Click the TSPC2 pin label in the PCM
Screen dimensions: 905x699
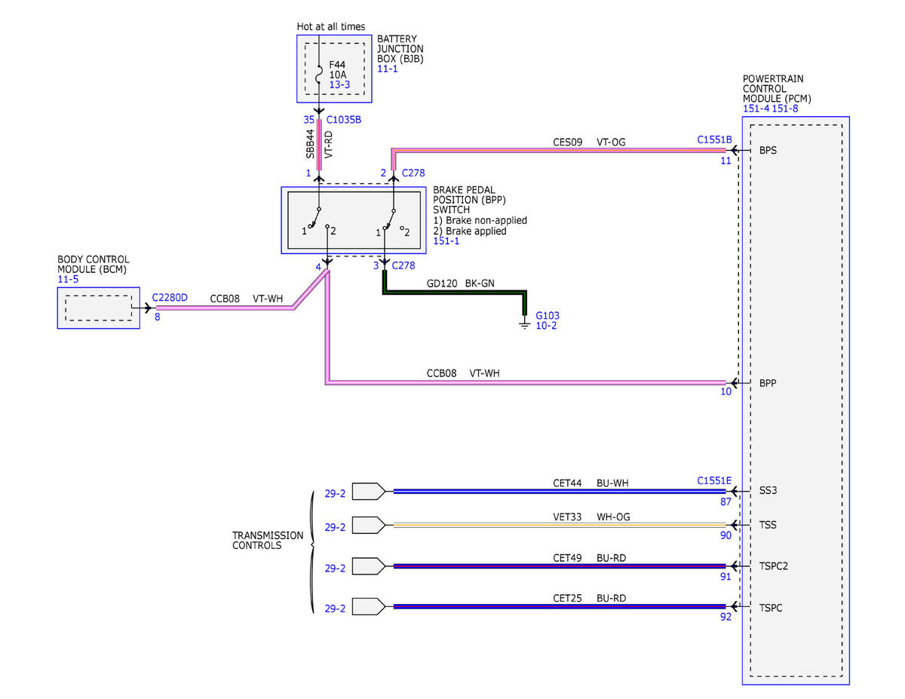tap(775, 566)
